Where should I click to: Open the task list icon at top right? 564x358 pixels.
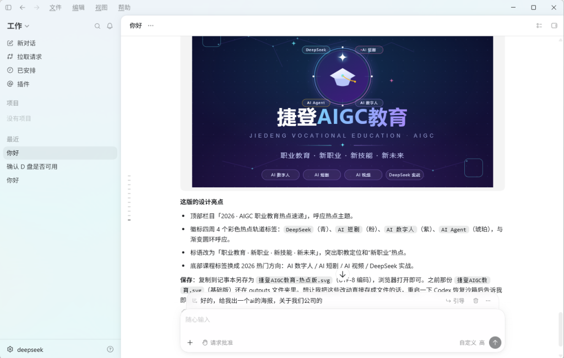(539, 25)
